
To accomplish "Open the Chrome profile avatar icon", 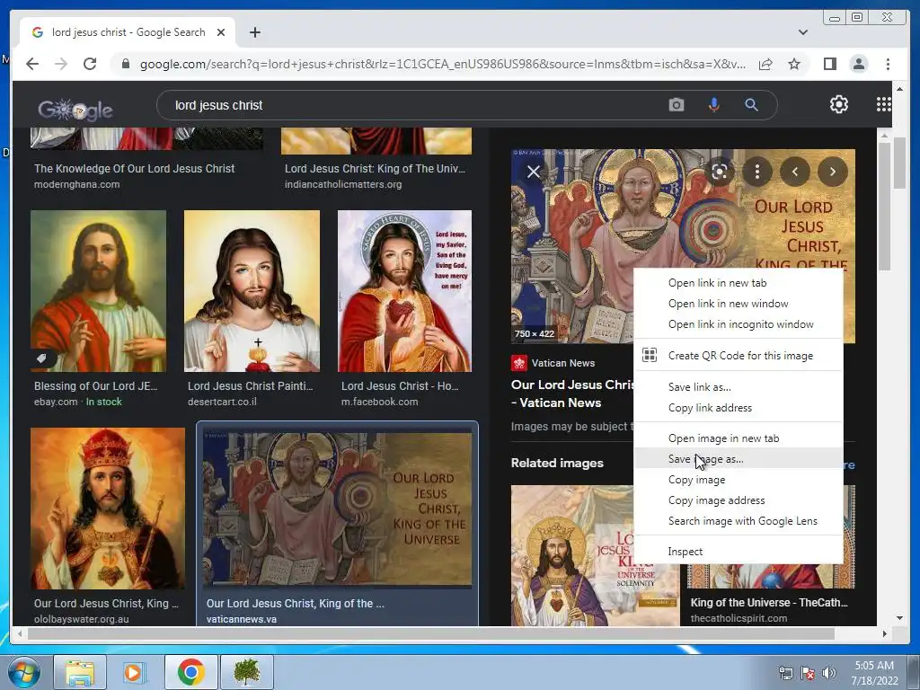I will point(858,64).
